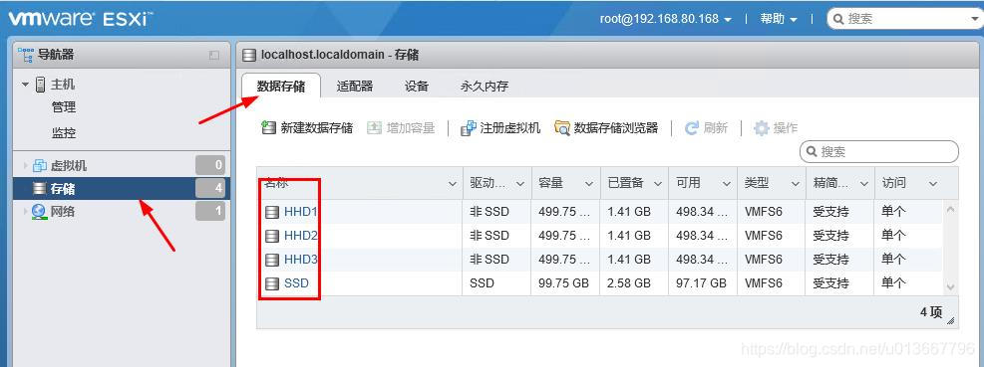Click the datastore table search field
This screenshot has width=984, height=367.
[879, 151]
